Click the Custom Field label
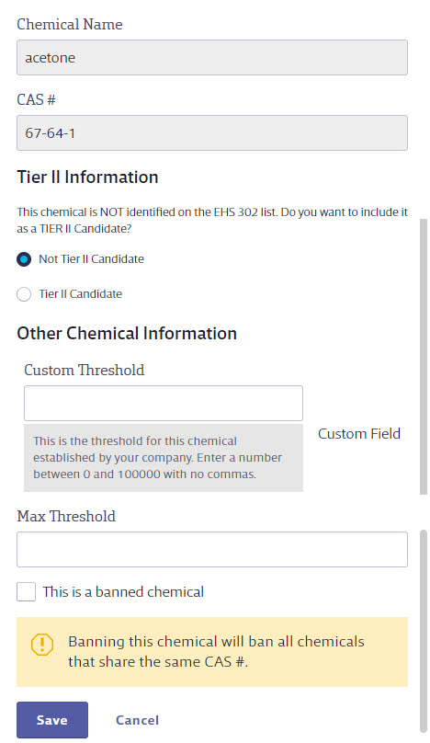The height and width of the screenshot is (743, 430). tap(359, 434)
